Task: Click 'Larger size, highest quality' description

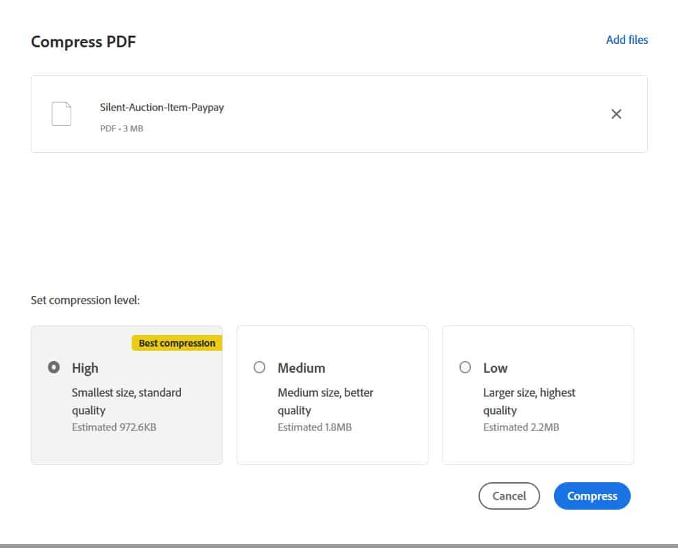Action: pyautogui.click(x=529, y=401)
